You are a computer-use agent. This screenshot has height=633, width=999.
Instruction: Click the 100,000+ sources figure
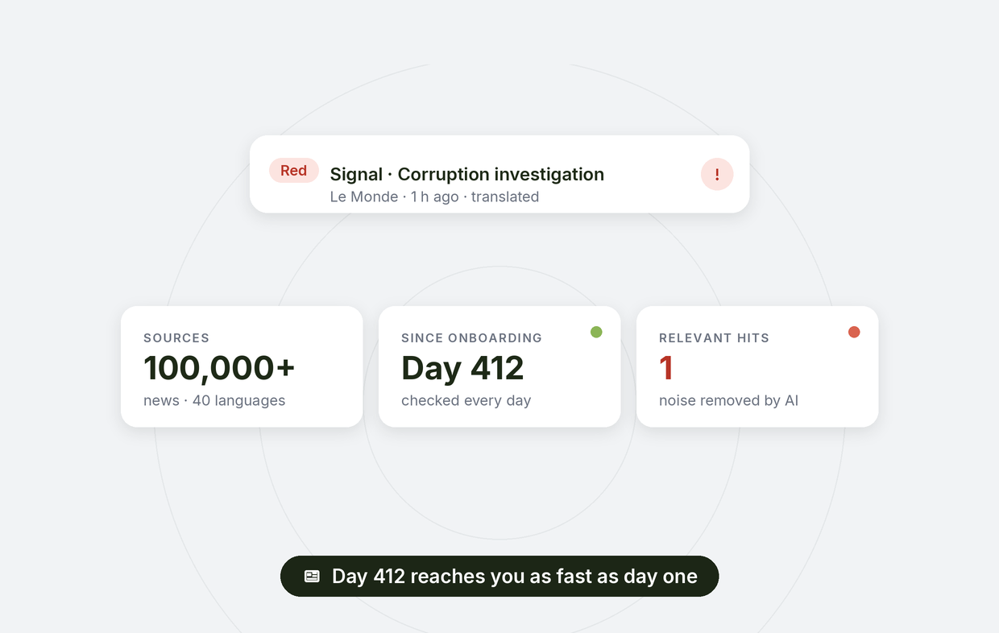pyautogui.click(x=219, y=368)
